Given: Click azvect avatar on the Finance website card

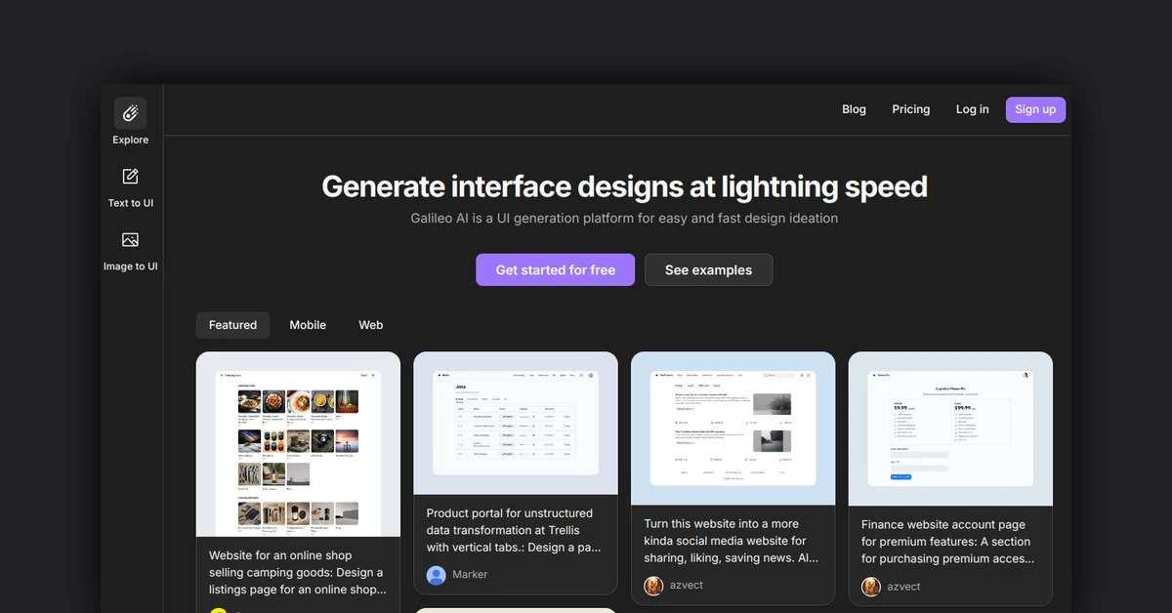Looking at the screenshot, I should pos(871,587).
